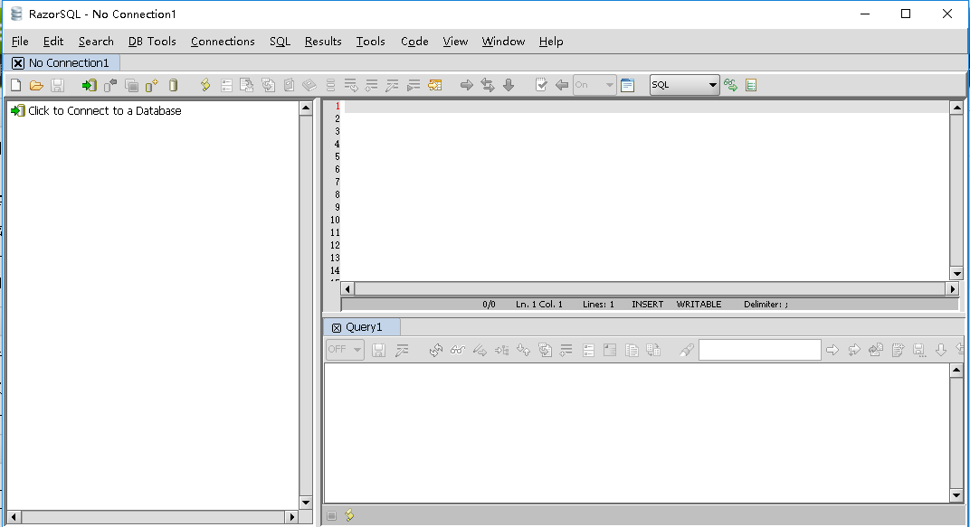Open the Search menu
The width and height of the screenshot is (970, 527).
96,42
